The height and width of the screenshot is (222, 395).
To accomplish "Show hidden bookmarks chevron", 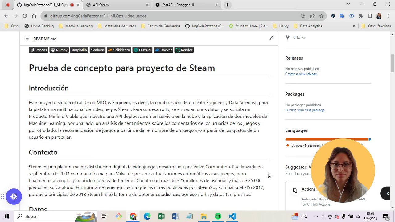I will tap(354, 26).
